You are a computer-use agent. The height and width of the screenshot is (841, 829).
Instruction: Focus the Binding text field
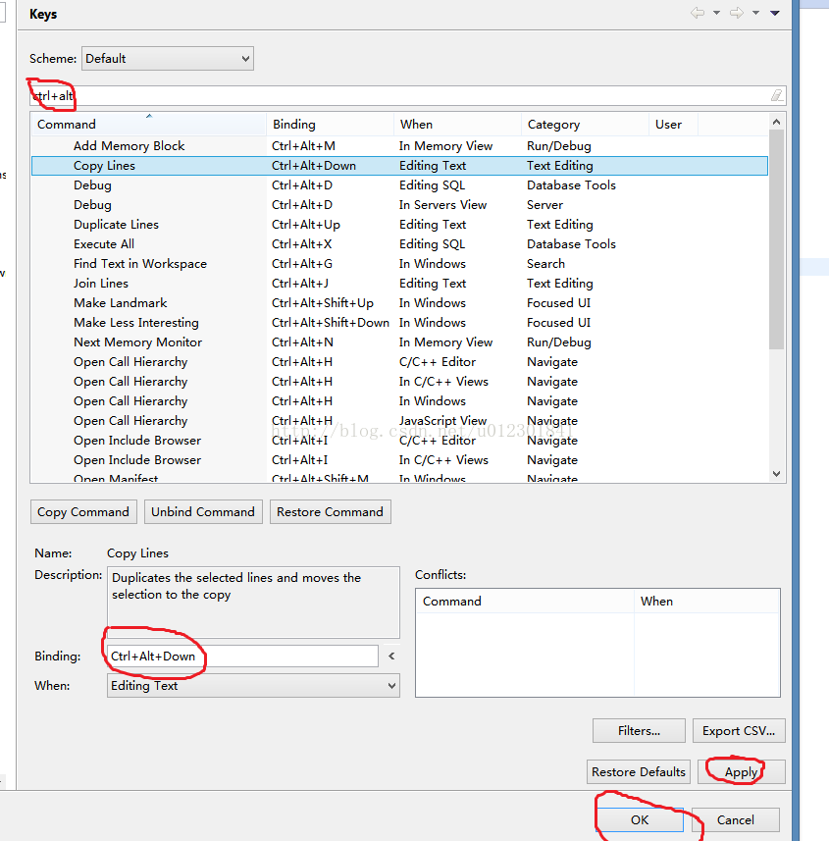point(241,657)
